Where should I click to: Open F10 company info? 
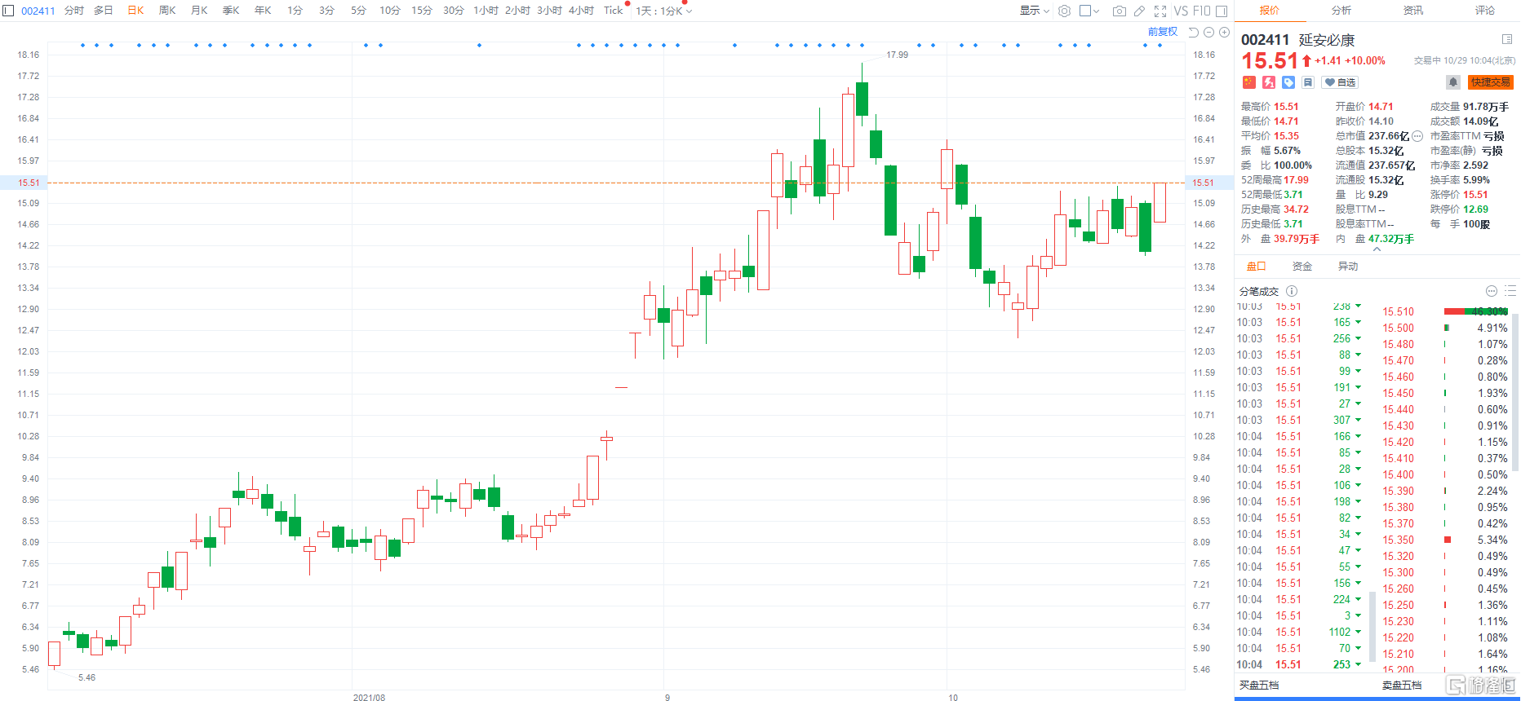1201,11
